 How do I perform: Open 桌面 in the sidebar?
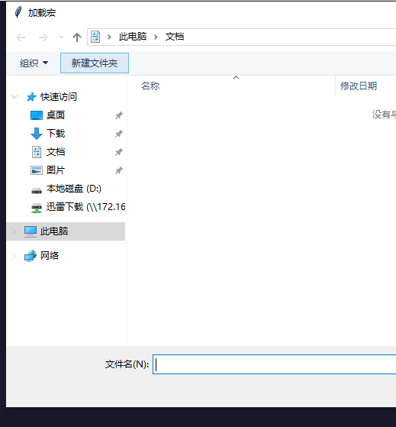[56, 115]
